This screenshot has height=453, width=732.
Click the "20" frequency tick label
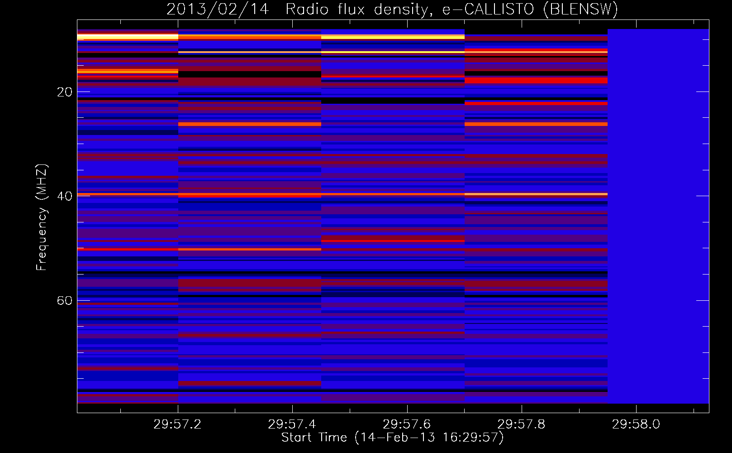(x=65, y=92)
